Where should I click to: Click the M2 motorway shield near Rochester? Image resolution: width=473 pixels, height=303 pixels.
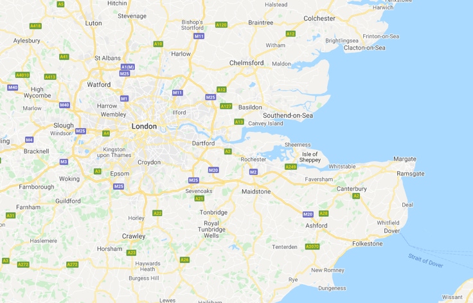point(253,172)
